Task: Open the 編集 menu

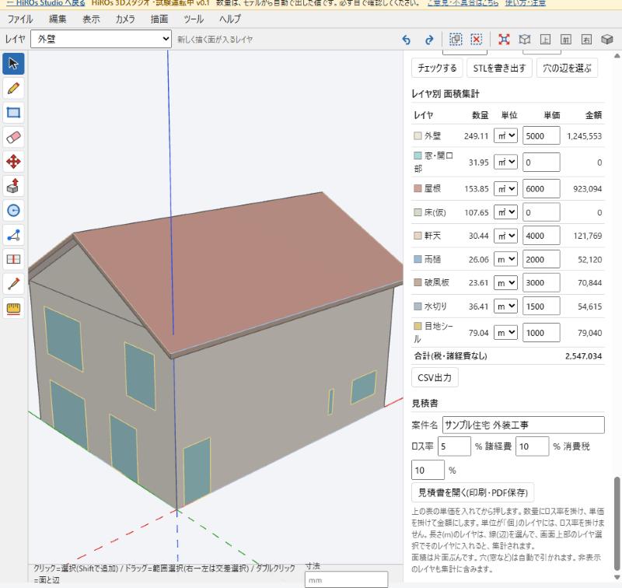Action: (58, 19)
